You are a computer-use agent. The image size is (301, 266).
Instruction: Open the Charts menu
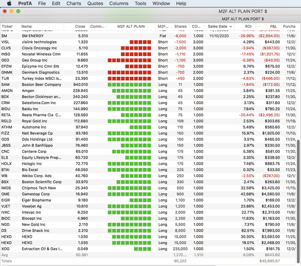point(74,3)
